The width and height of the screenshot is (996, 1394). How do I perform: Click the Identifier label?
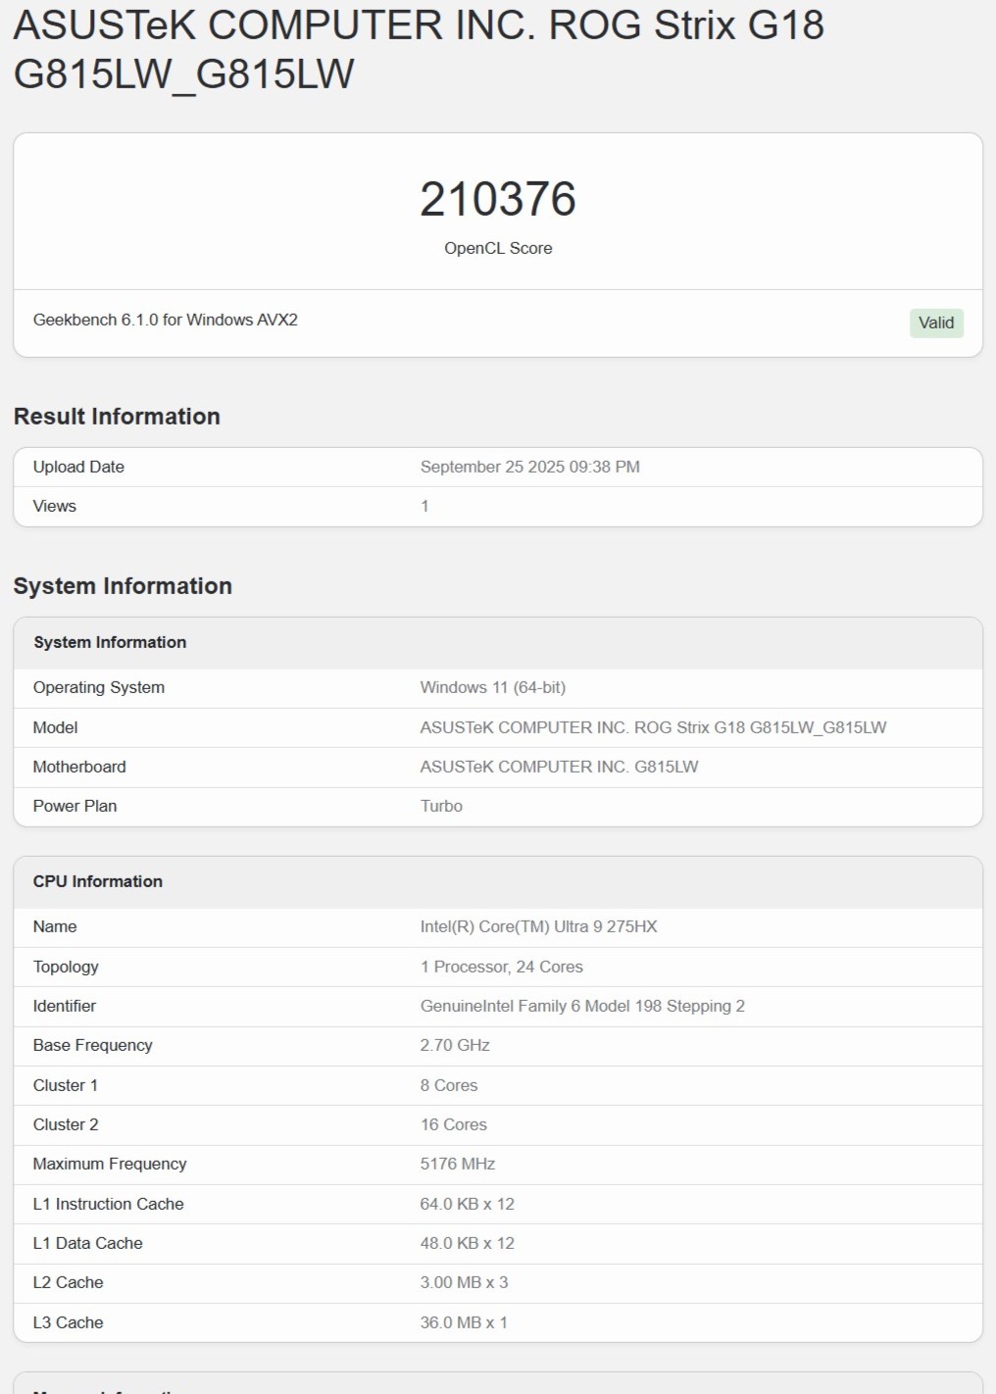click(65, 1006)
